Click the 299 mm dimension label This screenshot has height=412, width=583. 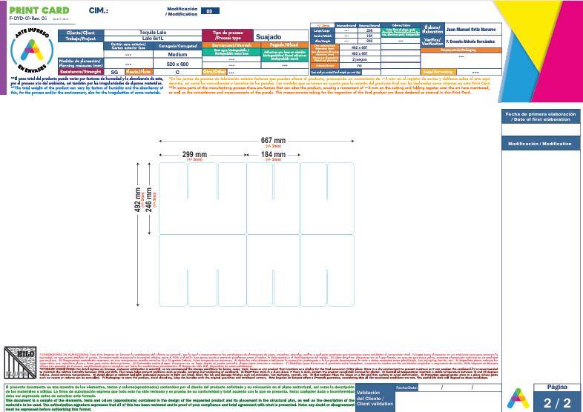tap(194, 154)
